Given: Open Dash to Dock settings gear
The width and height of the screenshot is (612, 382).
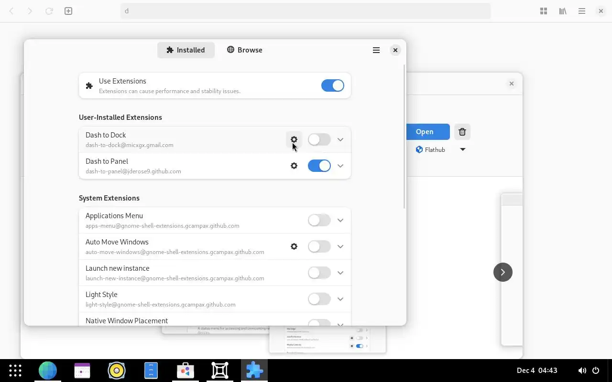Looking at the screenshot, I should [294, 139].
